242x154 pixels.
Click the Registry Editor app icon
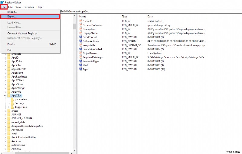[2, 2]
